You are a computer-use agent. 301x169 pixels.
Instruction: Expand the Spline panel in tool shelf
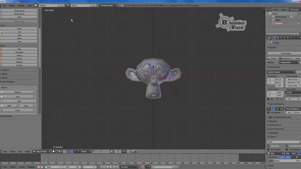pyautogui.click(x=4, y=74)
